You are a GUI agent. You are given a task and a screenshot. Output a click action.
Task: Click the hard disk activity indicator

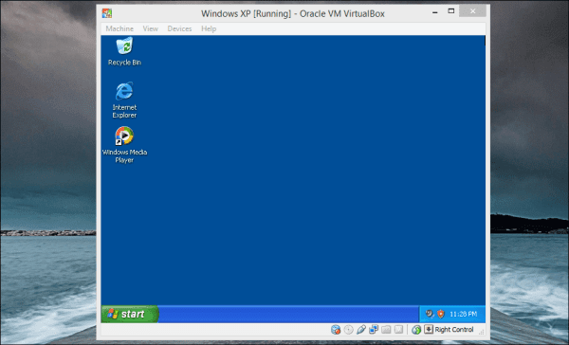click(x=336, y=330)
